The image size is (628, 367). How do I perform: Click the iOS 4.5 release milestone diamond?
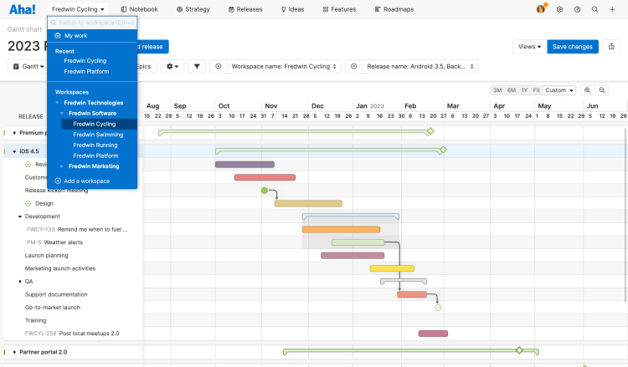click(x=443, y=150)
